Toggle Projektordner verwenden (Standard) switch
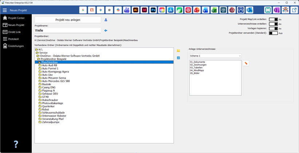 click(x=273, y=33)
